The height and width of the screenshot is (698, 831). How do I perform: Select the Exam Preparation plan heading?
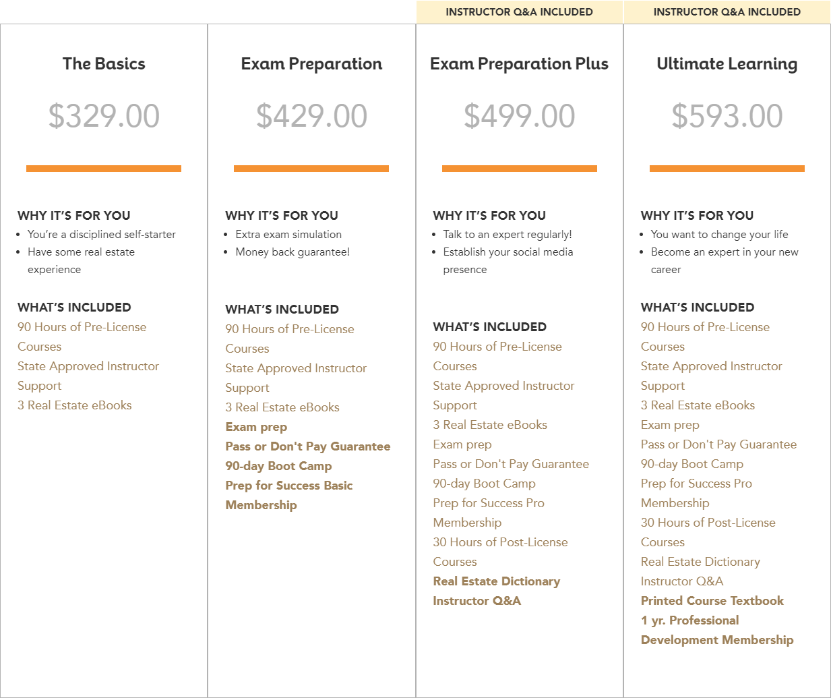tap(311, 64)
